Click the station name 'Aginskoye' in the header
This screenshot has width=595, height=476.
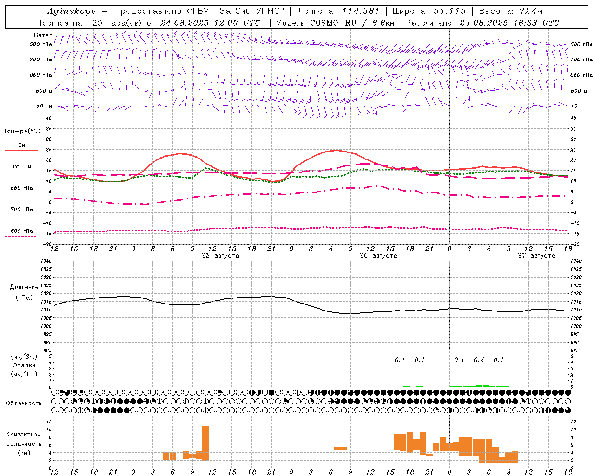tap(72, 11)
